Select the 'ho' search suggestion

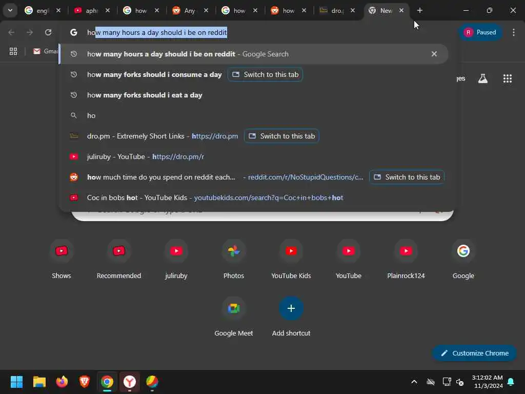pos(253,115)
